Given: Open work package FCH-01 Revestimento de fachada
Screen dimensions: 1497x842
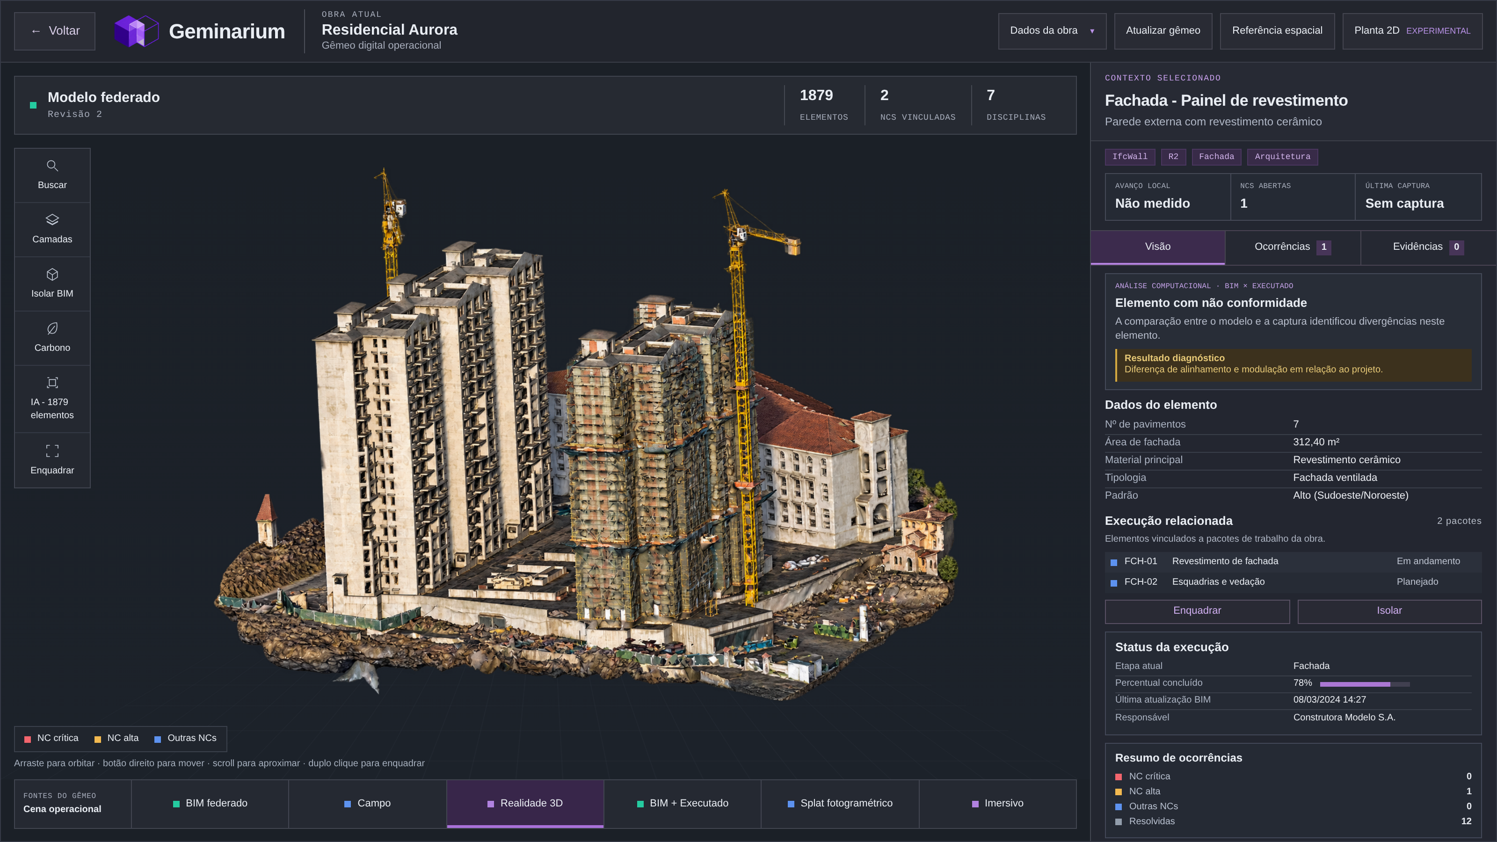Looking at the screenshot, I should [1293, 561].
